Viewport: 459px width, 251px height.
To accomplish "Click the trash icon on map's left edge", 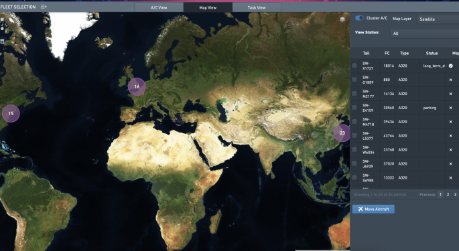I will click(2, 41).
